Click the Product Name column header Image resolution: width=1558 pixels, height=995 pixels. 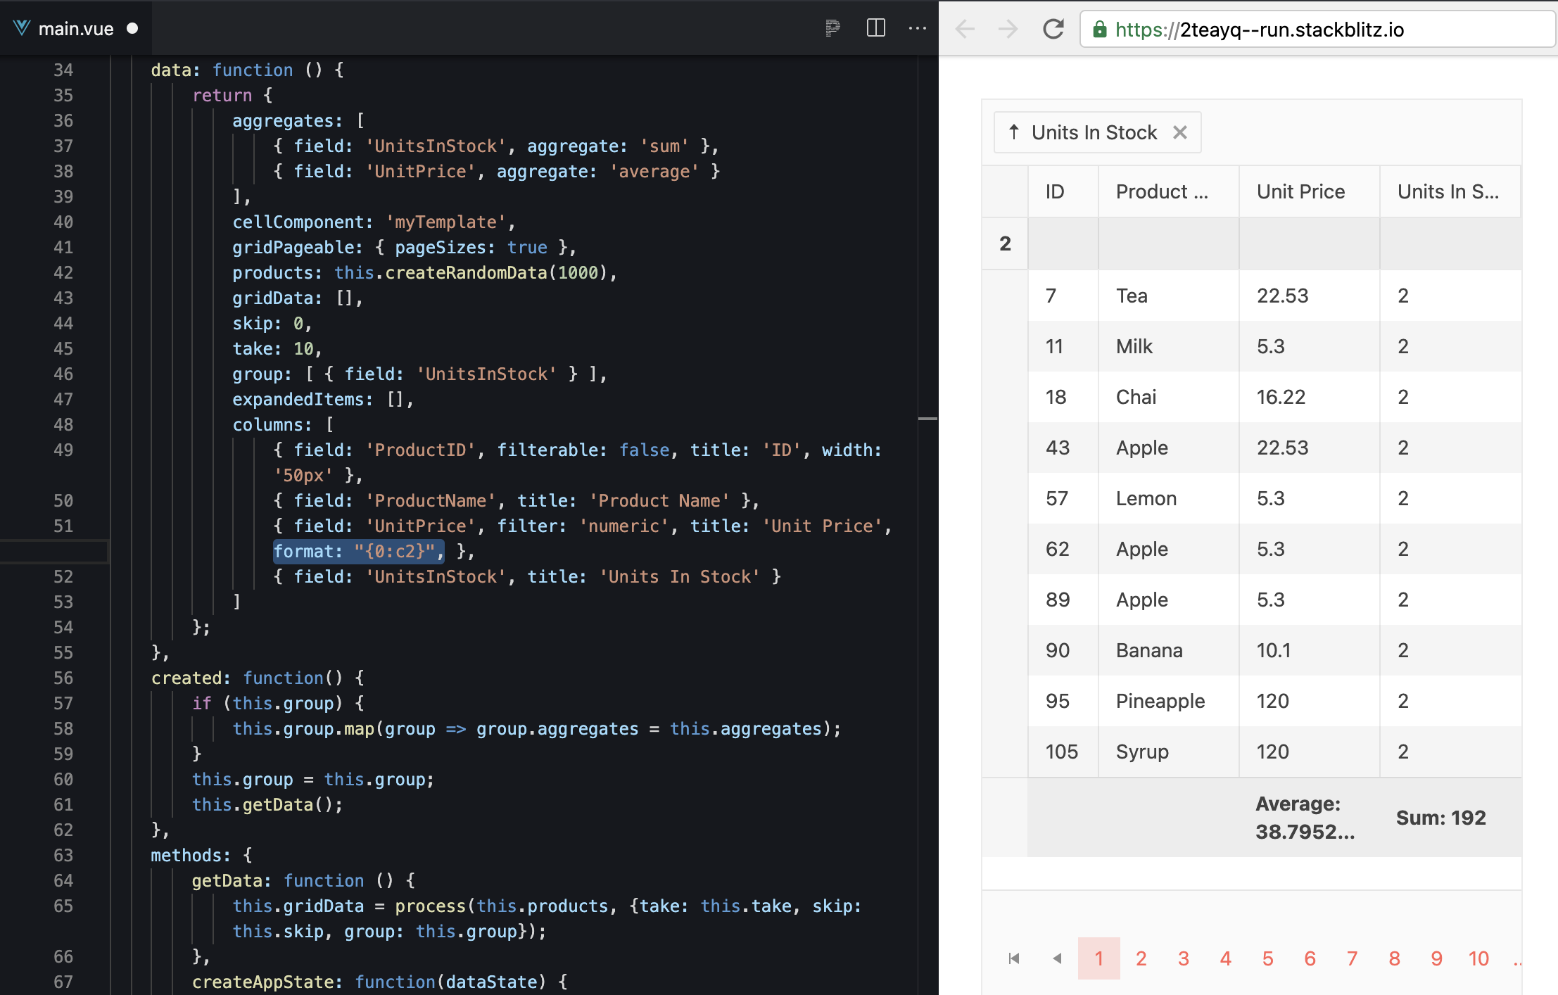tap(1161, 191)
